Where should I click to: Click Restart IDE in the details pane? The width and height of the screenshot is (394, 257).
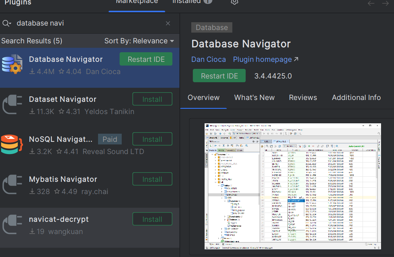(x=219, y=76)
